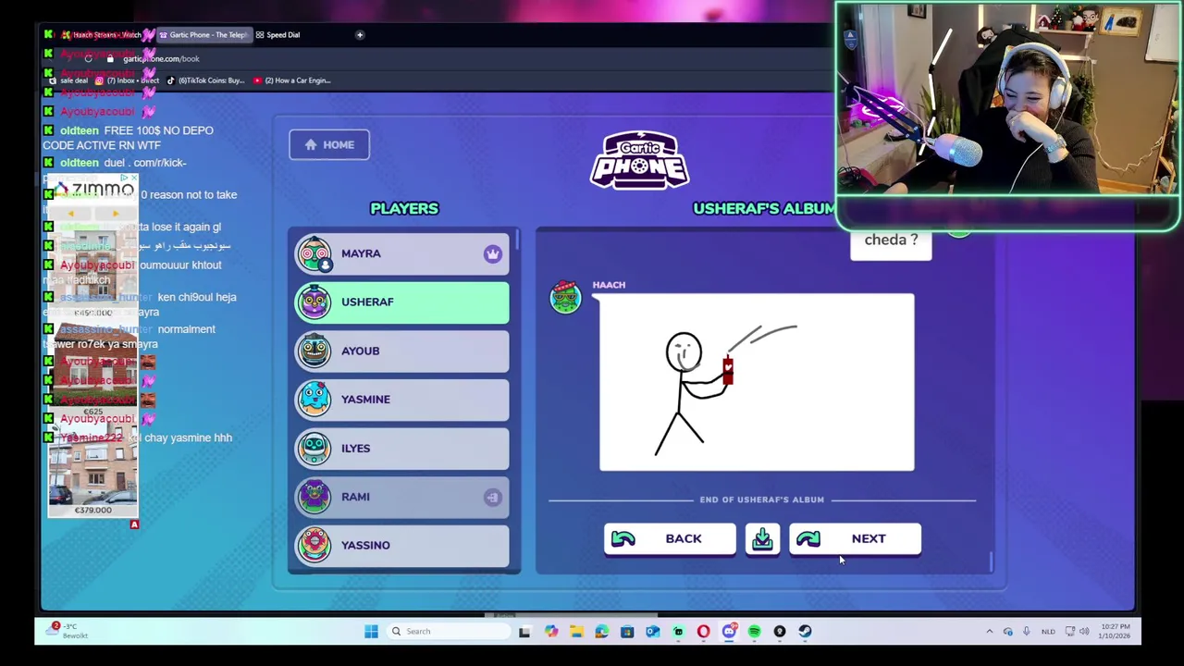Select player AYOUB in players list
Image resolution: width=1184 pixels, height=666 pixels.
[401, 351]
